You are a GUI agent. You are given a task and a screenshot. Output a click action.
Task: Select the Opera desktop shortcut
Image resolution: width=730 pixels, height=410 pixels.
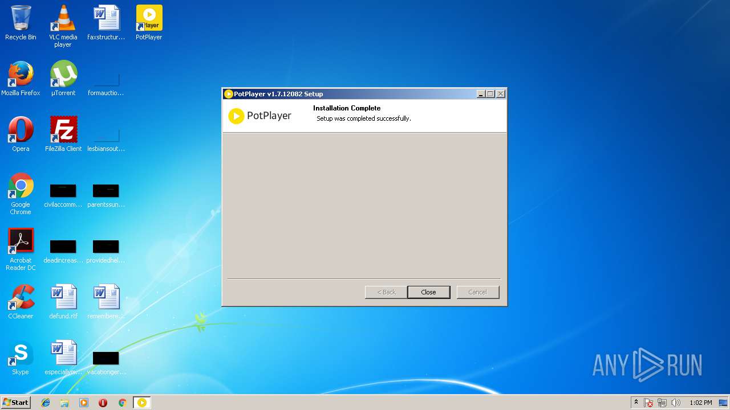[x=21, y=134]
